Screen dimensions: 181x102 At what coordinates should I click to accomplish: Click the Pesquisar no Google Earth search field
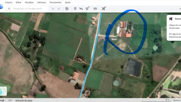27,9
